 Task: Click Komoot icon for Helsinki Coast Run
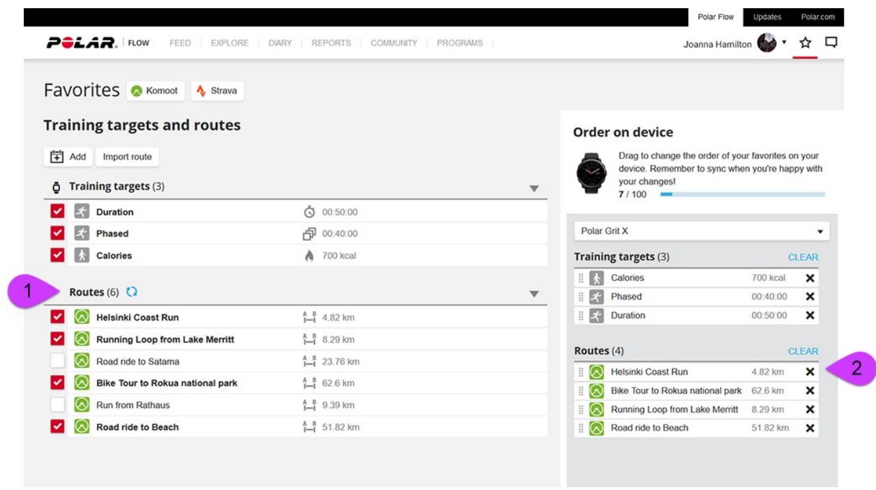(x=82, y=317)
